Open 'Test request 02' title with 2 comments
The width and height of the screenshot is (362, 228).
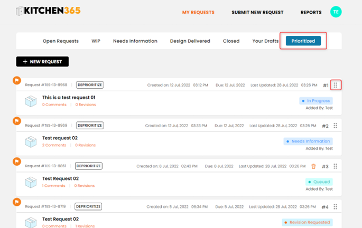click(60, 138)
